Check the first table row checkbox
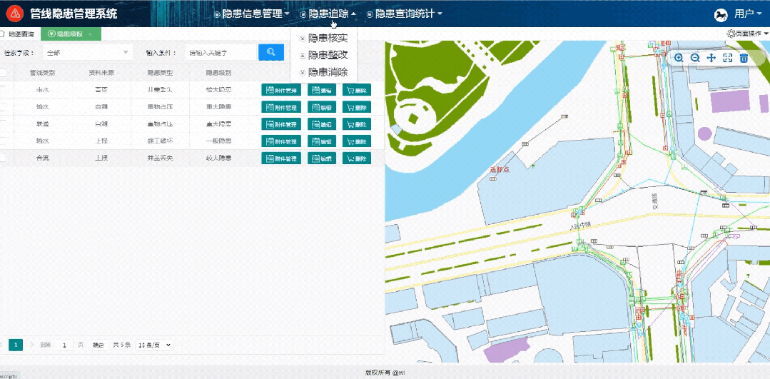 point(3,90)
